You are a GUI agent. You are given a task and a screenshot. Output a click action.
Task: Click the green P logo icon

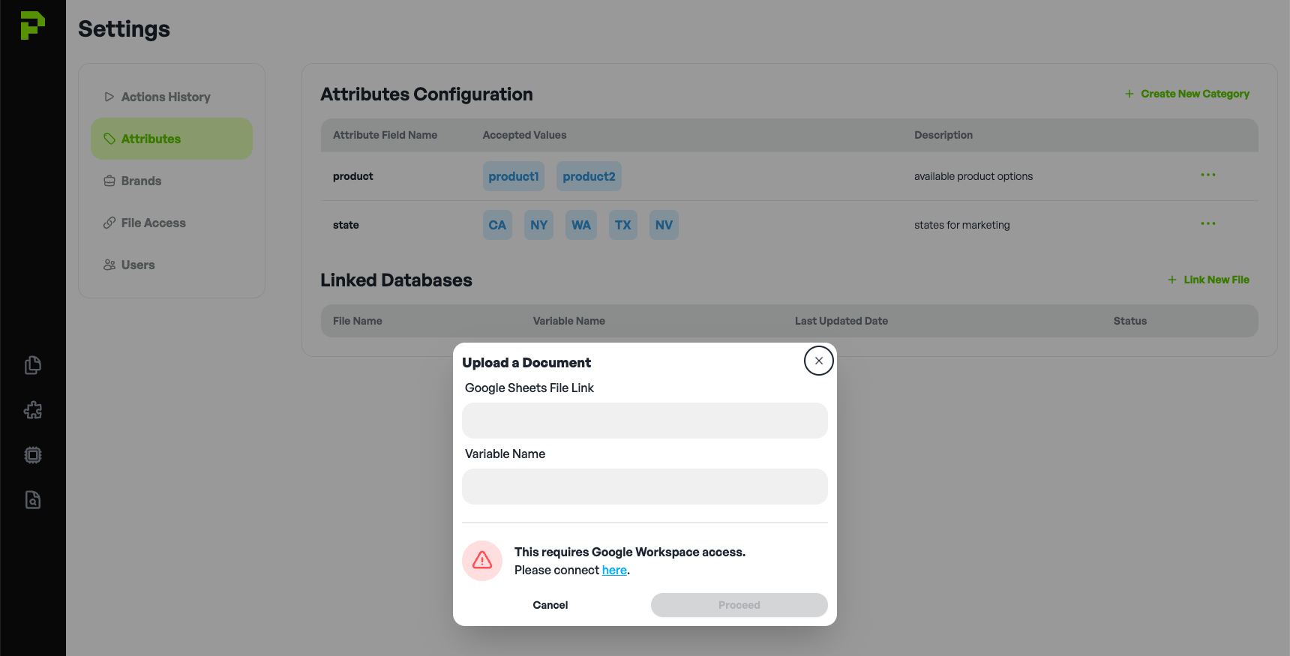point(32,25)
